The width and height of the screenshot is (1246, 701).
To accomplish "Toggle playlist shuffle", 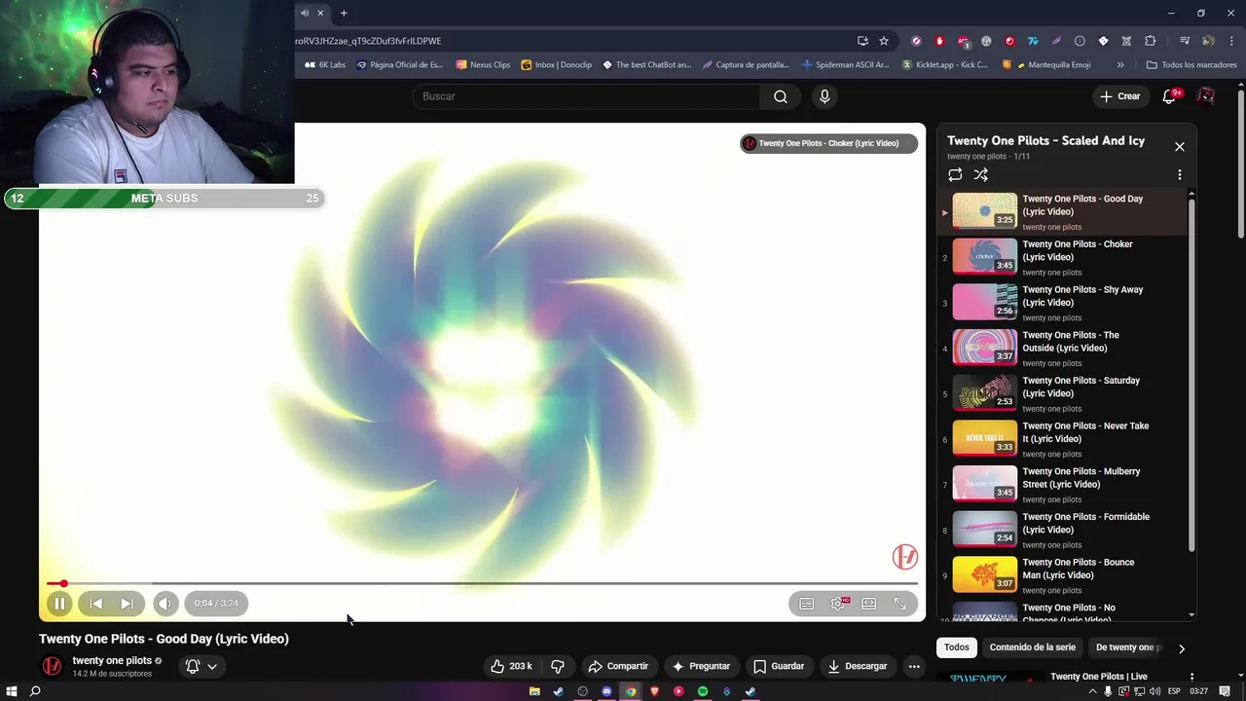I will [981, 175].
